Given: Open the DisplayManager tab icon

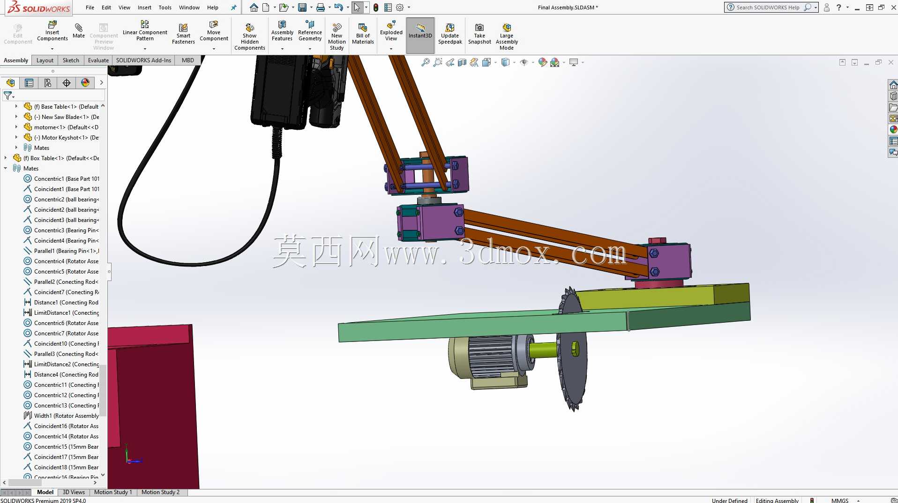Looking at the screenshot, I should coord(85,83).
